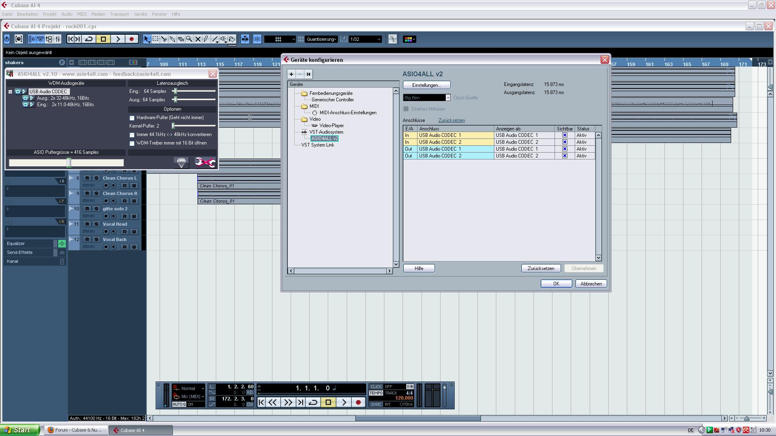Select VST-Audiosystem in the Geräte tree
This screenshot has width=776, height=436.
point(326,132)
